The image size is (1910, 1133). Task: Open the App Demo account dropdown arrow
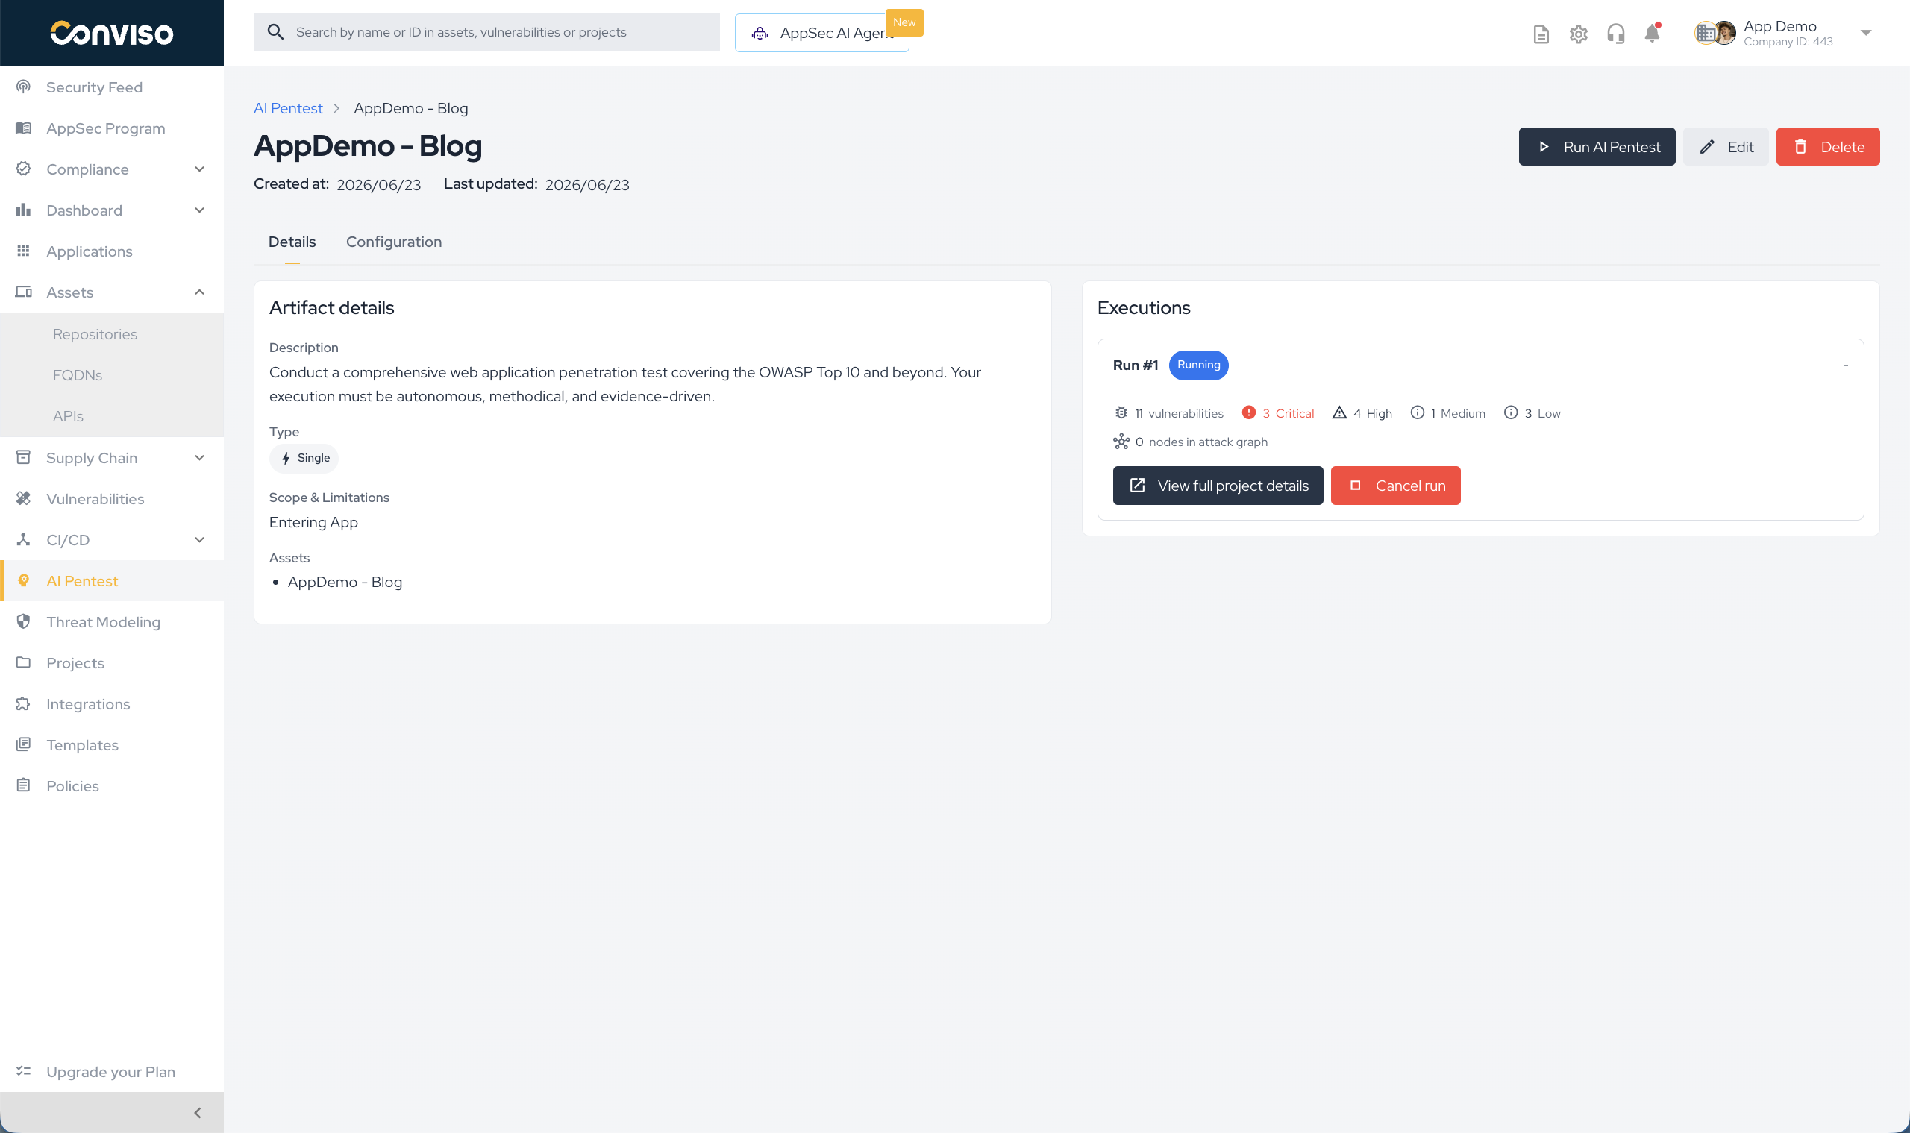click(x=1865, y=33)
